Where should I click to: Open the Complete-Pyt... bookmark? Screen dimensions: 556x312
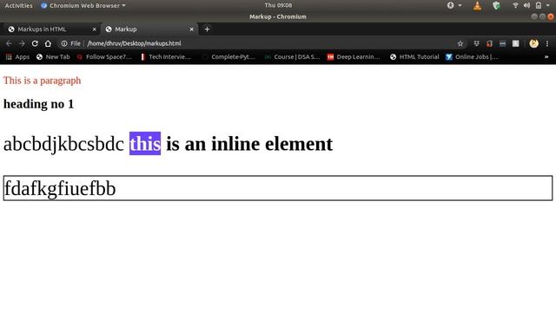pyautogui.click(x=228, y=57)
